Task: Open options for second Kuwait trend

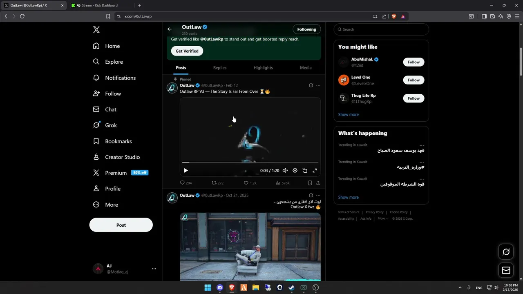Action: 422,162
